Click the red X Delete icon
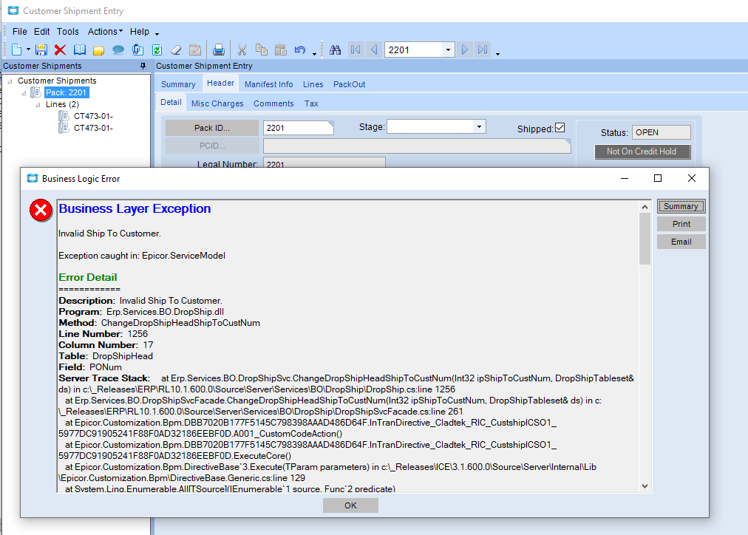The image size is (748, 535). click(60, 50)
